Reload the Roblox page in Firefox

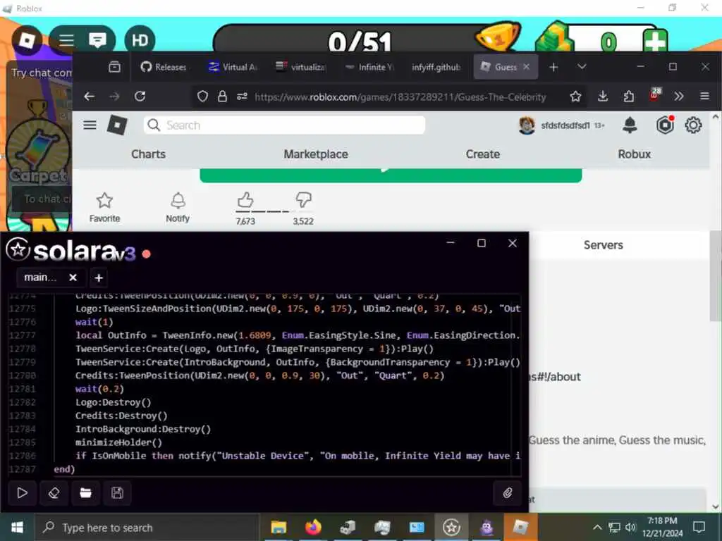pos(140,96)
